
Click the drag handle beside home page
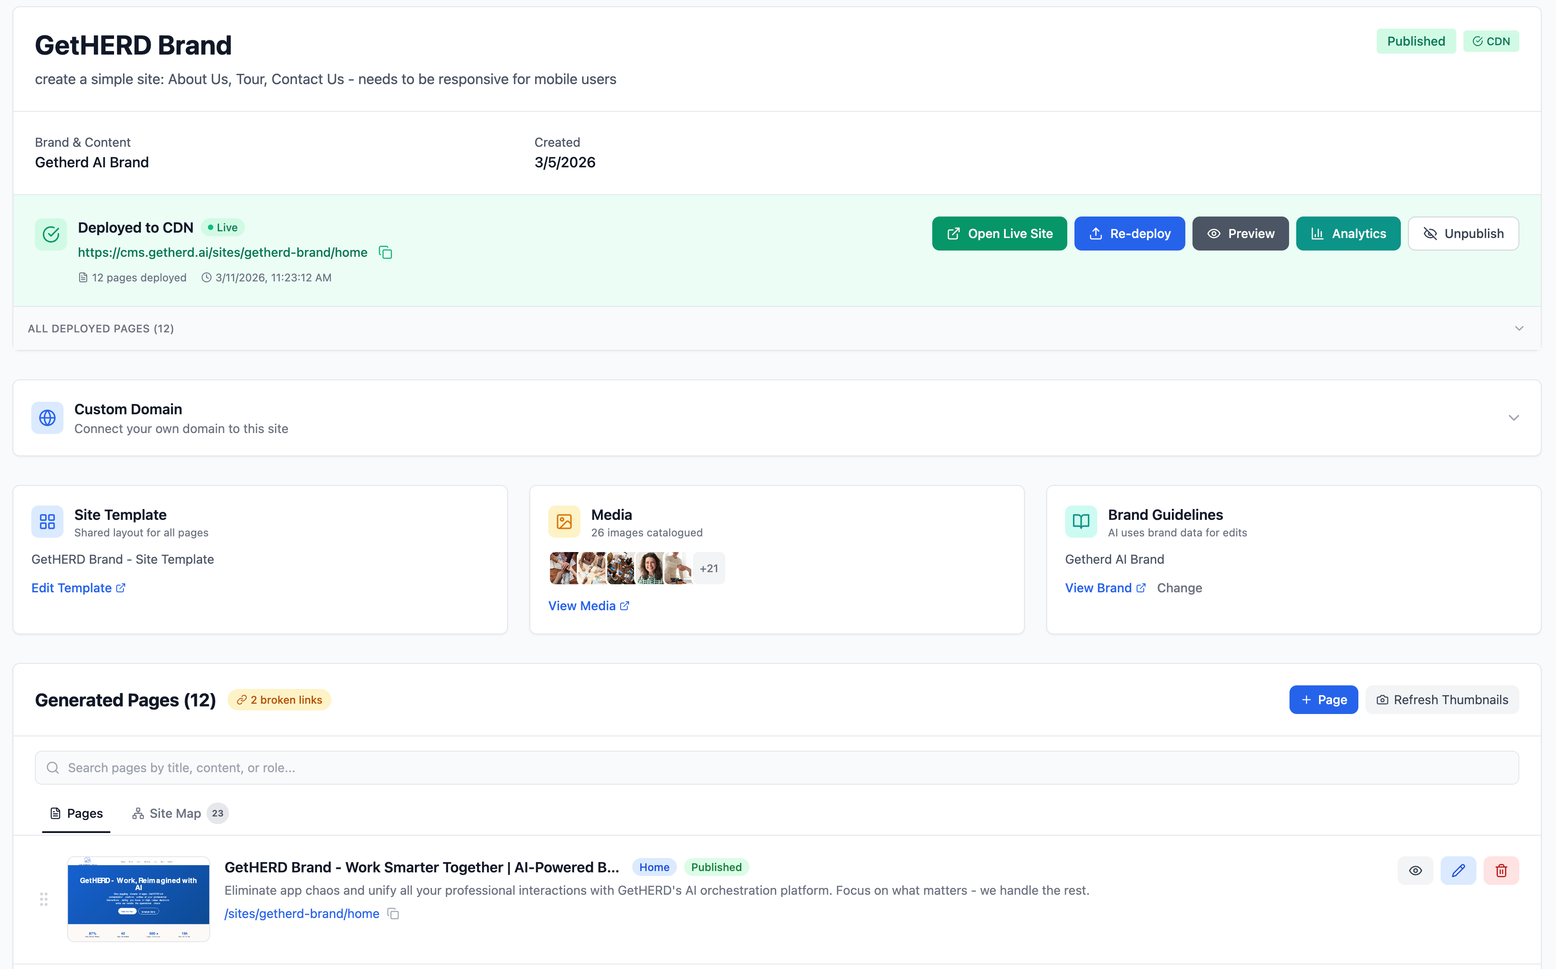point(43,899)
